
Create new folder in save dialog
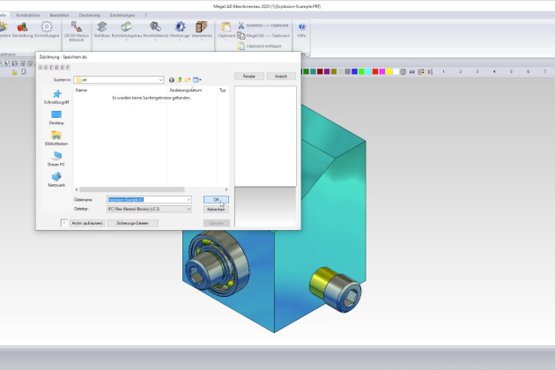pos(189,79)
